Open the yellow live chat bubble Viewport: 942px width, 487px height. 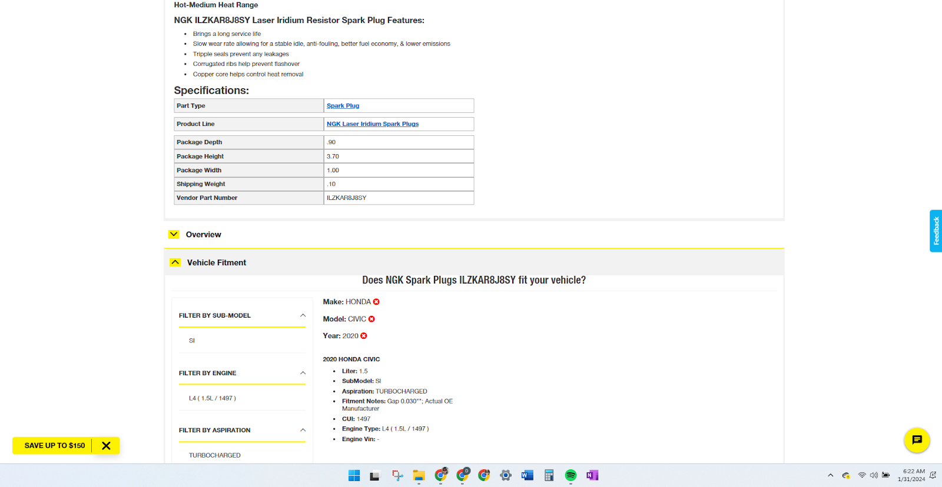point(917,440)
